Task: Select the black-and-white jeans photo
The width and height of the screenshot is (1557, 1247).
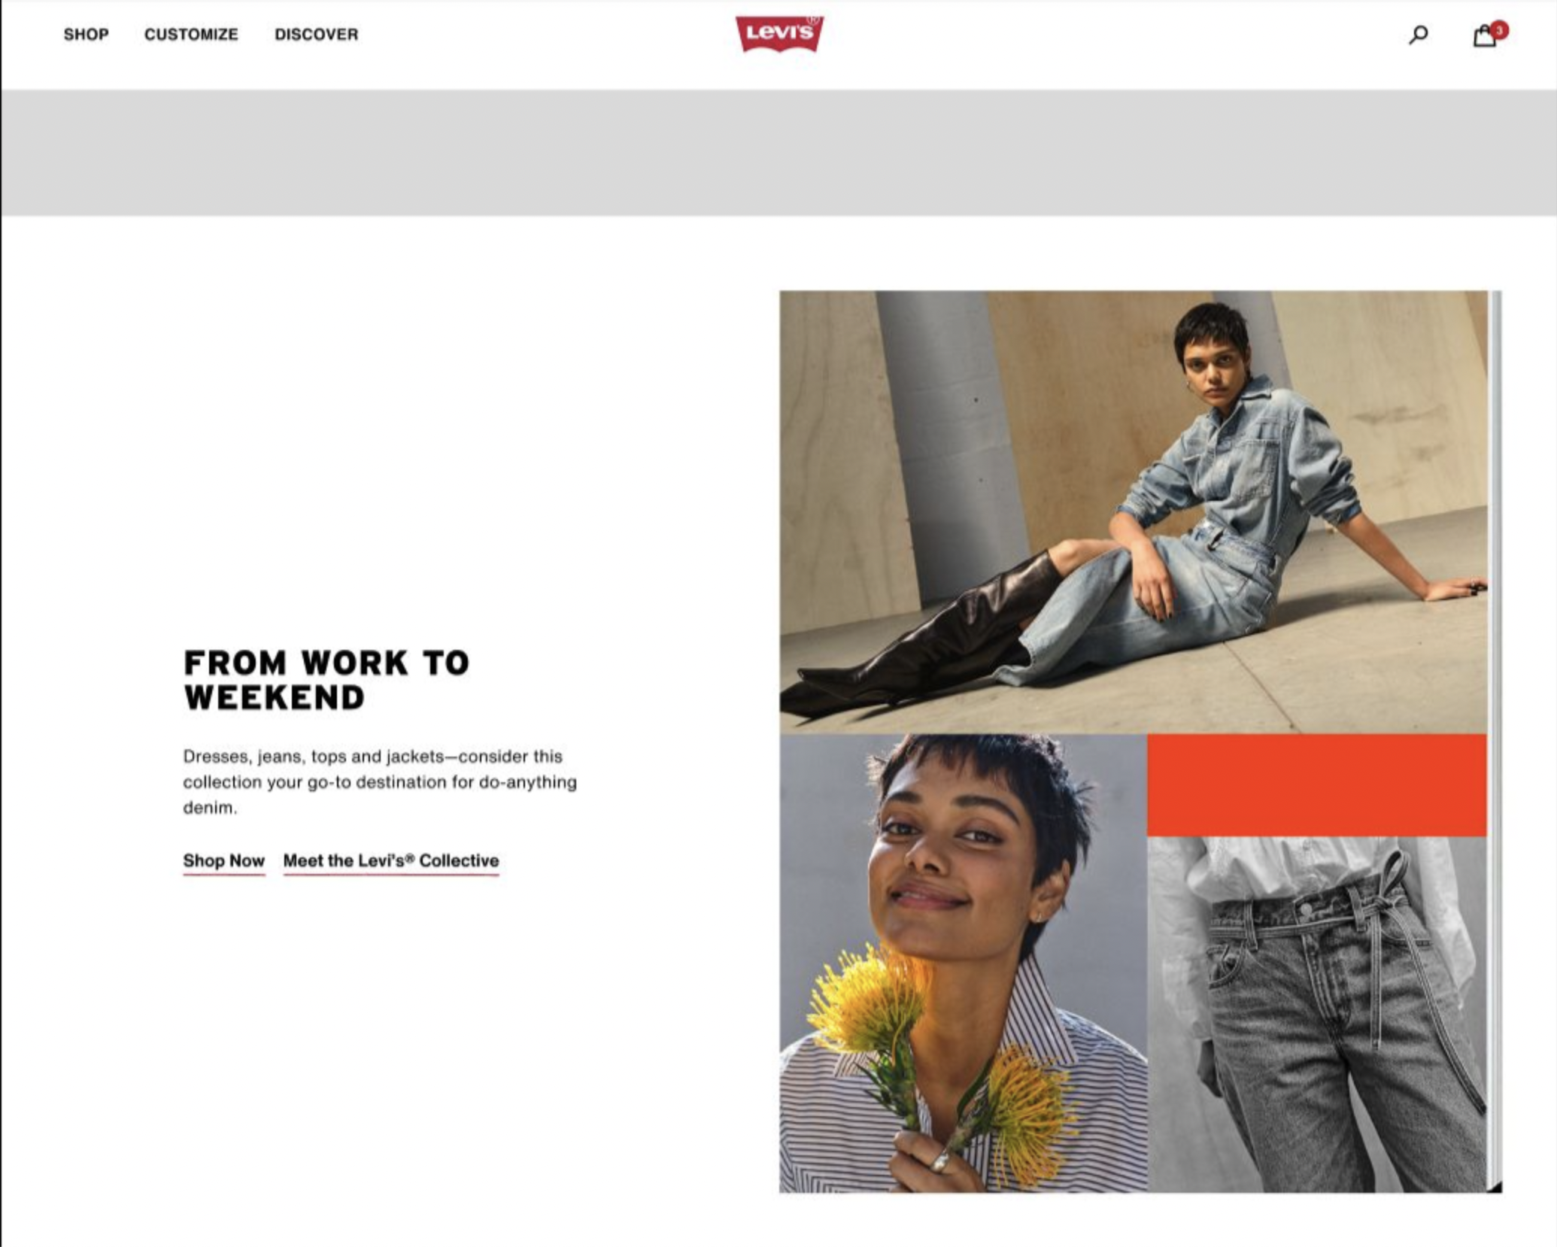Action: point(1317,1015)
